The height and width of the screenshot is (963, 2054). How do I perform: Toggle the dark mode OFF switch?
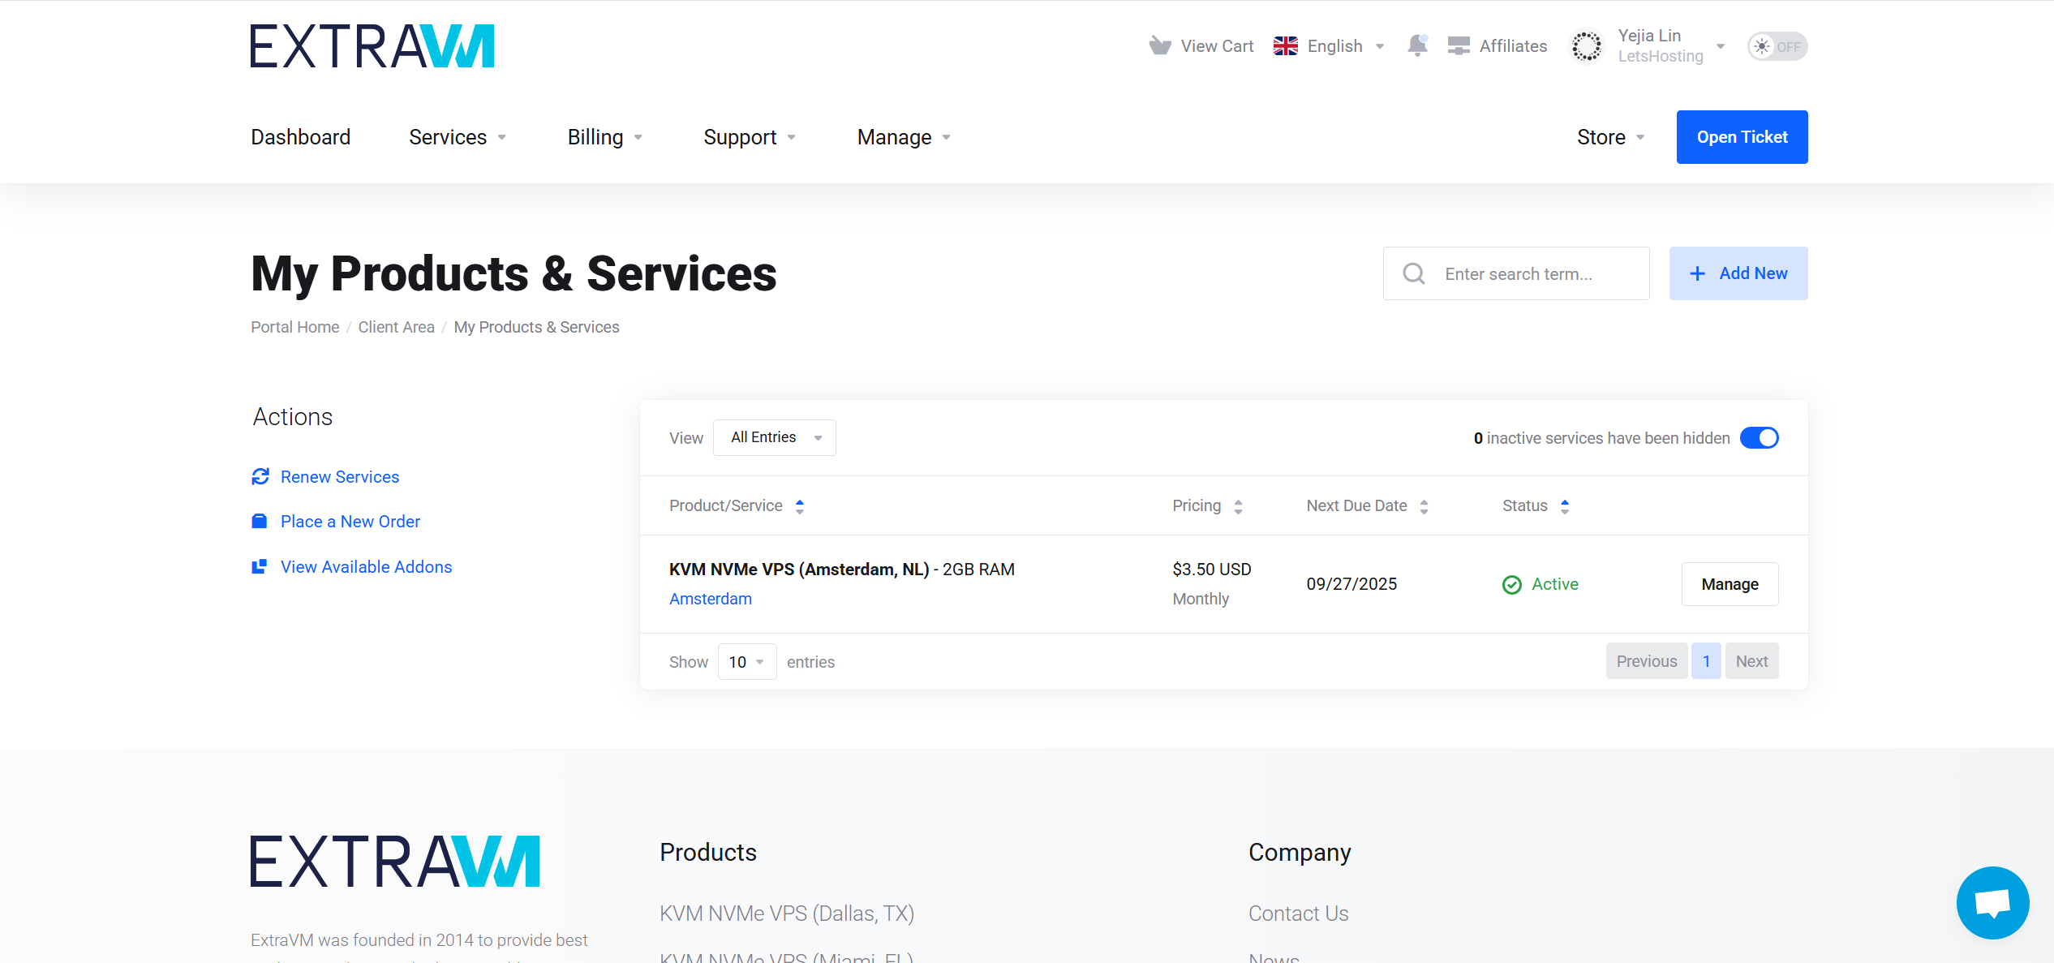tap(1777, 46)
